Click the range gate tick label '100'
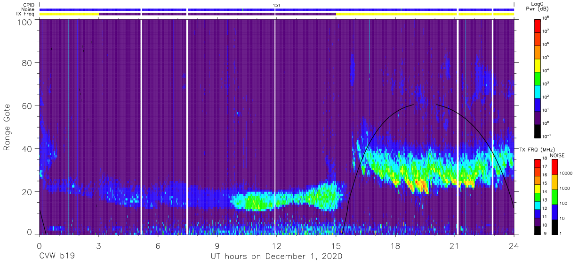The height and width of the screenshot is (266, 578). (24, 22)
